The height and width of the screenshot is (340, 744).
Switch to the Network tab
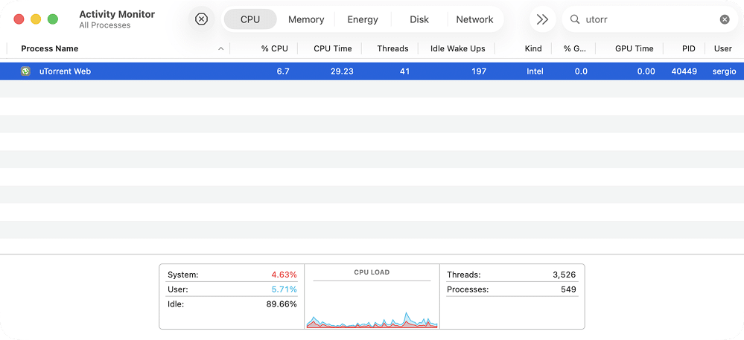pyautogui.click(x=474, y=19)
